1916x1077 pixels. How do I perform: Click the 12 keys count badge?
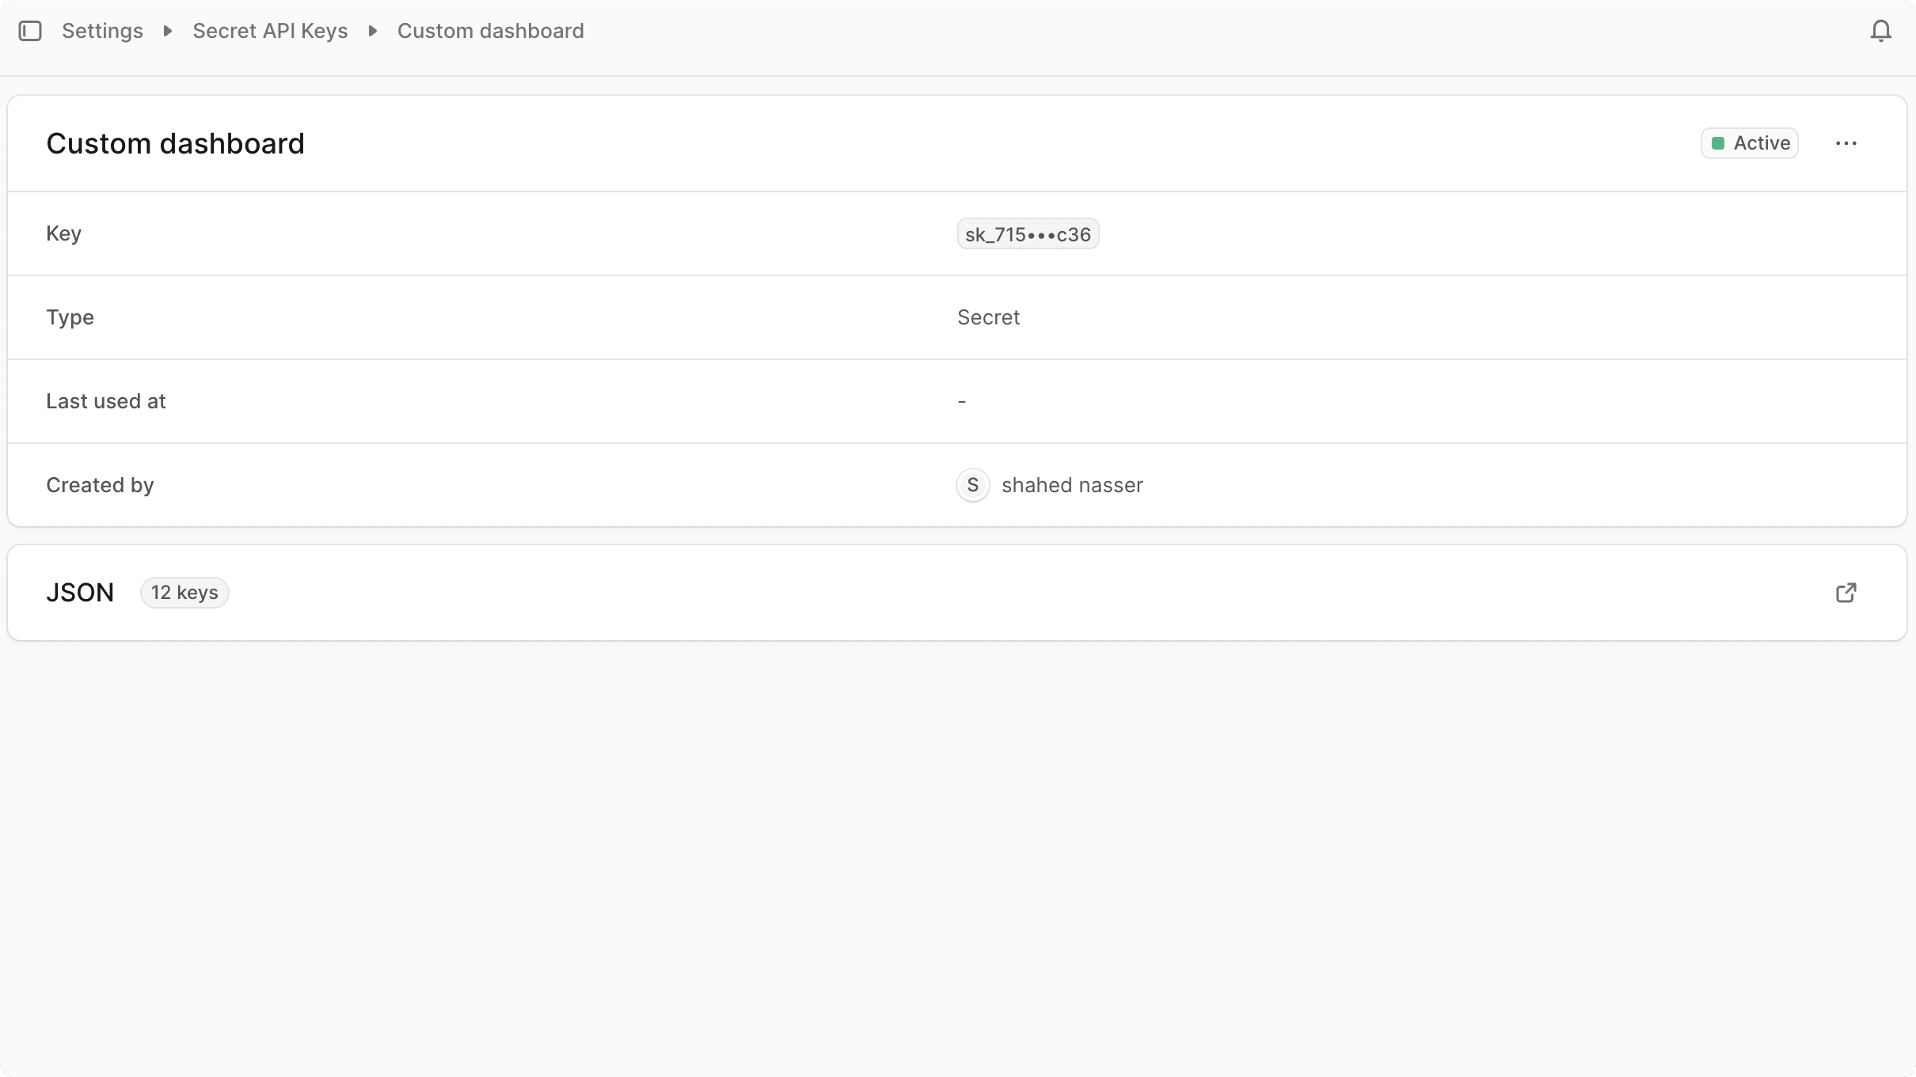click(x=184, y=592)
